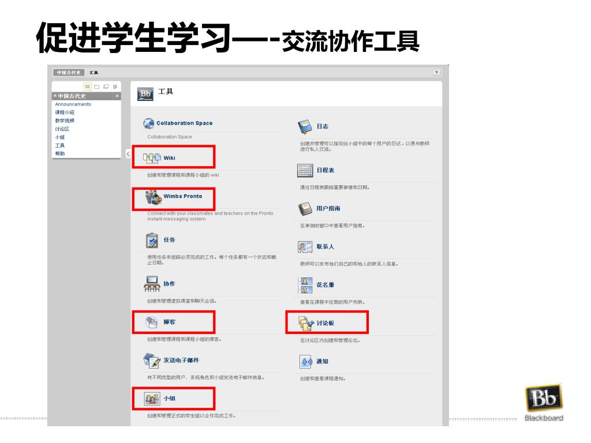Open the 博客 blog icon
This screenshot has width=591, height=443.
152,322
